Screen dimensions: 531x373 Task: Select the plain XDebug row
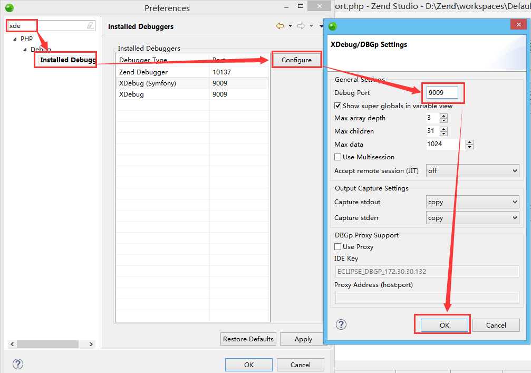[x=192, y=94]
